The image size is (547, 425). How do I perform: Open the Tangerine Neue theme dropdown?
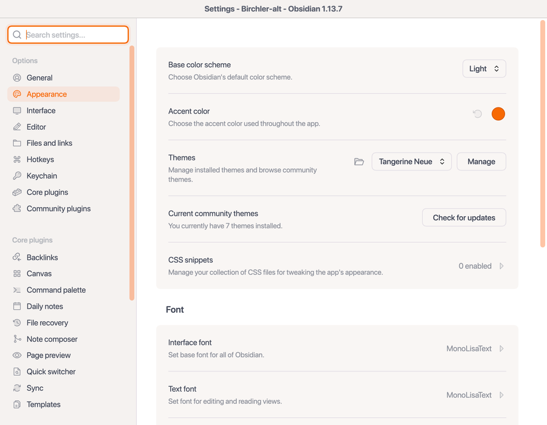pos(411,161)
